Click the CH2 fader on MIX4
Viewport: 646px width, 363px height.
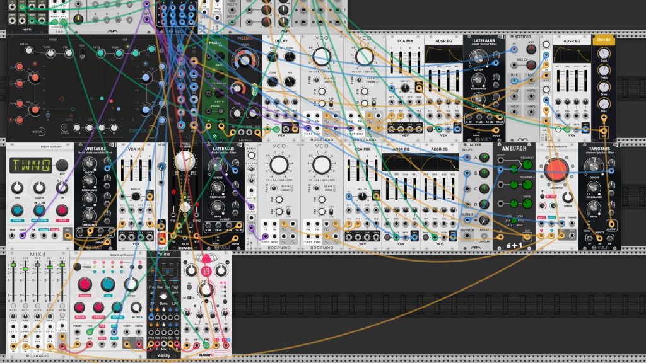tap(25, 268)
